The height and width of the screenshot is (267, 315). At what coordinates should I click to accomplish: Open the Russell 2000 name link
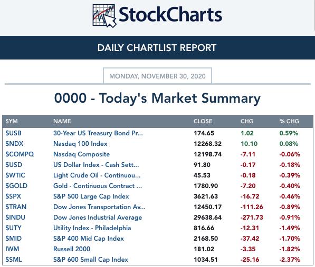72,249
